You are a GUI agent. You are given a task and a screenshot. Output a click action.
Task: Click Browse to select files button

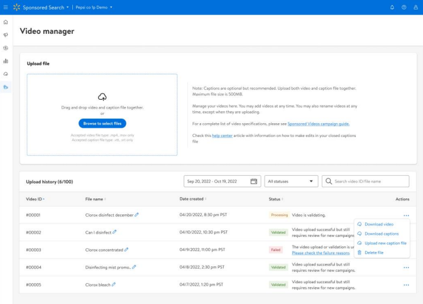pyautogui.click(x=102, y=124)
